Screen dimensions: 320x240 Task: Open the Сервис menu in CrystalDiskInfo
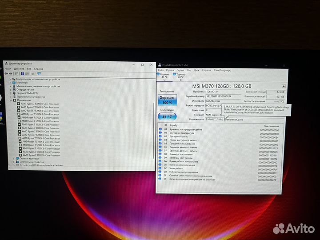point(180,70)
